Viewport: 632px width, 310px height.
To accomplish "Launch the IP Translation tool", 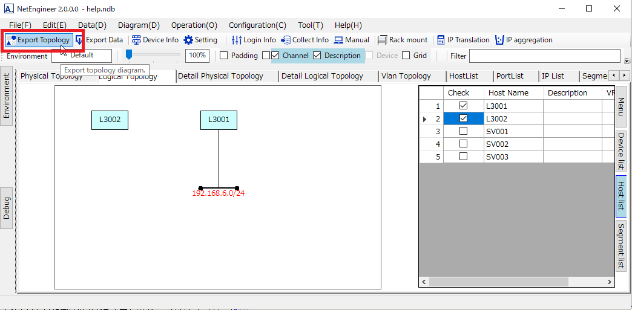I will click(441, 40).
